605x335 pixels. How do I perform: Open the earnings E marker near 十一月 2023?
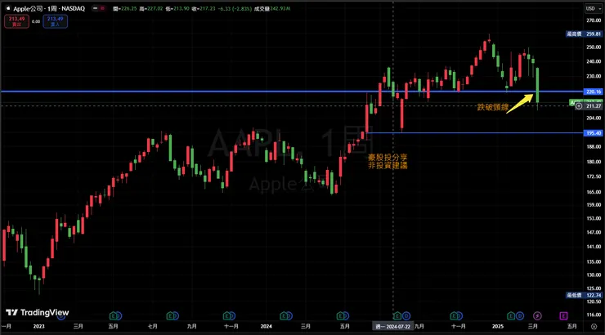(x=227, y=316)
